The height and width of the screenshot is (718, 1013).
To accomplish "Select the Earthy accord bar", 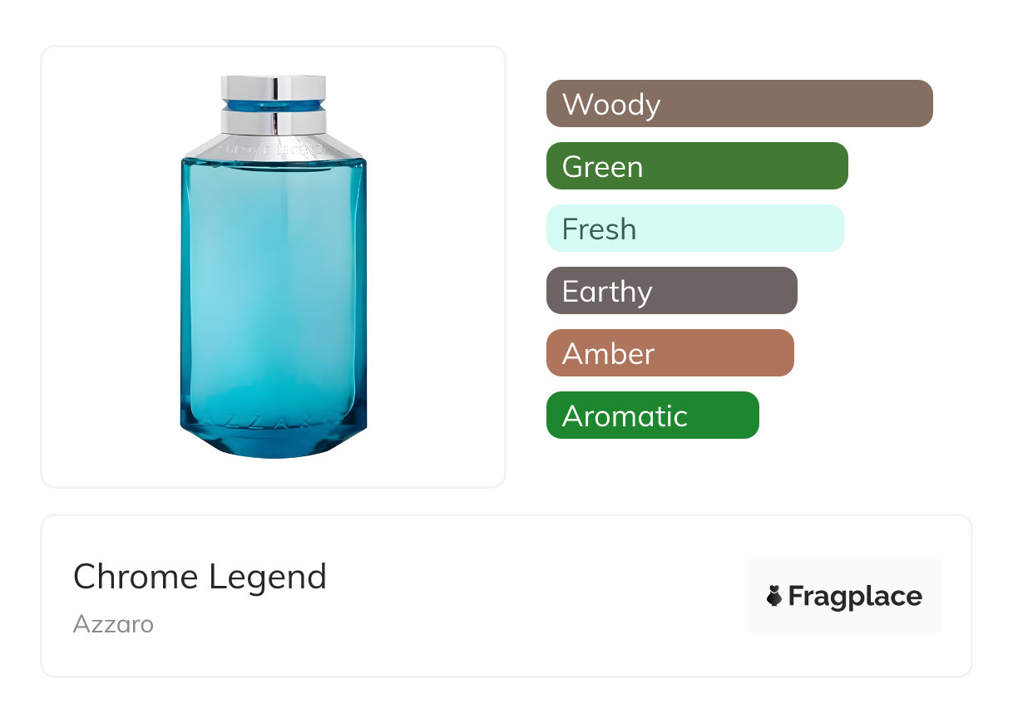I will click(671, 291).
